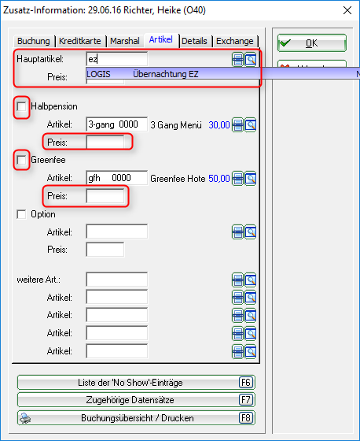
Task: Enable the Halbpension checkbox
Action: (x=22, y=106)
